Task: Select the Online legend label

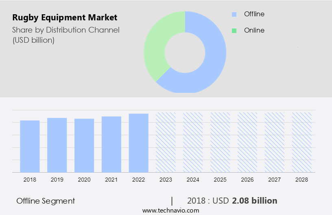Action: [x=254, y=31]
